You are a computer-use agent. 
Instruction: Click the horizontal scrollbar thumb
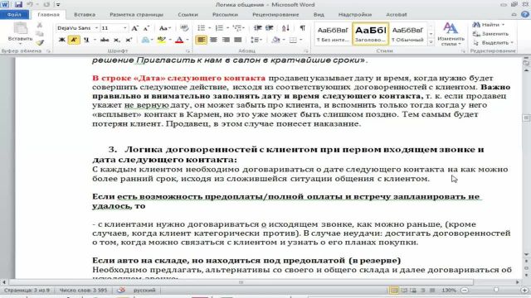(241, 282)
